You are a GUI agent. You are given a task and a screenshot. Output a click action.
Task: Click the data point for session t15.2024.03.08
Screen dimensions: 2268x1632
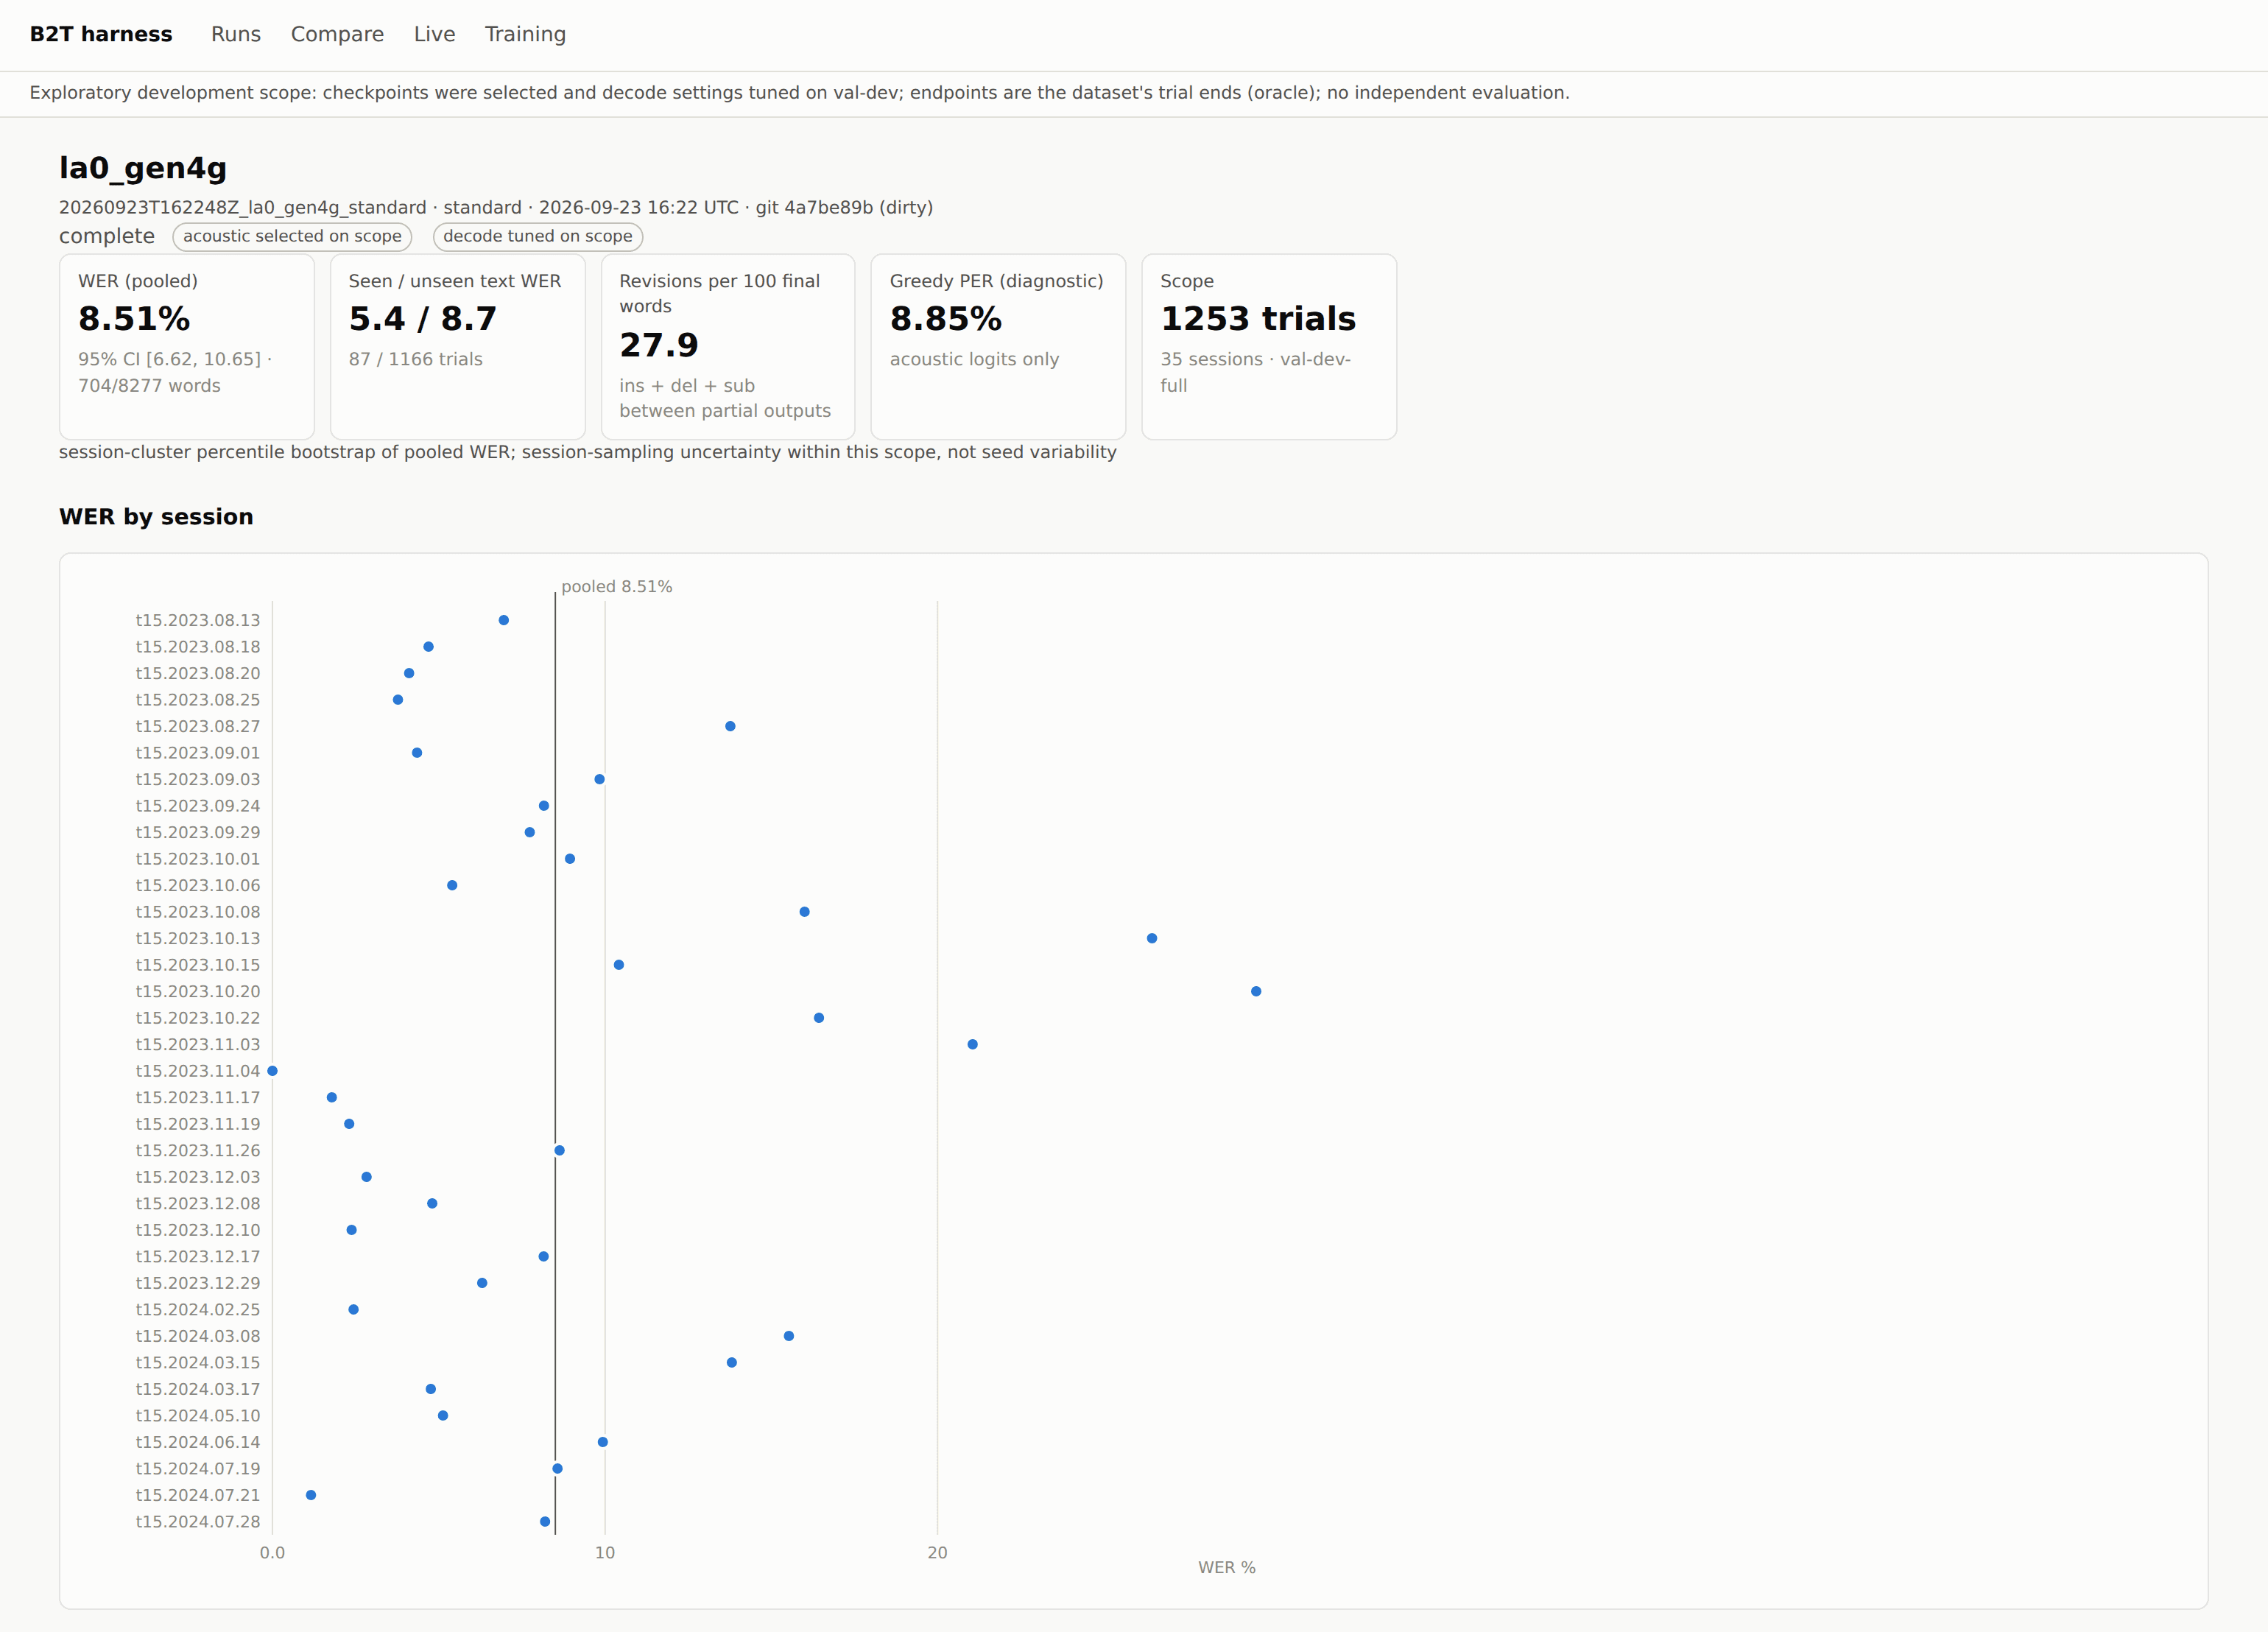[789, 1336]
